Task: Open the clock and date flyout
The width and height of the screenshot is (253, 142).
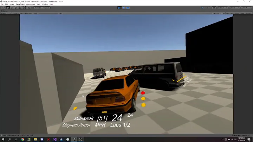Action: 241,140
